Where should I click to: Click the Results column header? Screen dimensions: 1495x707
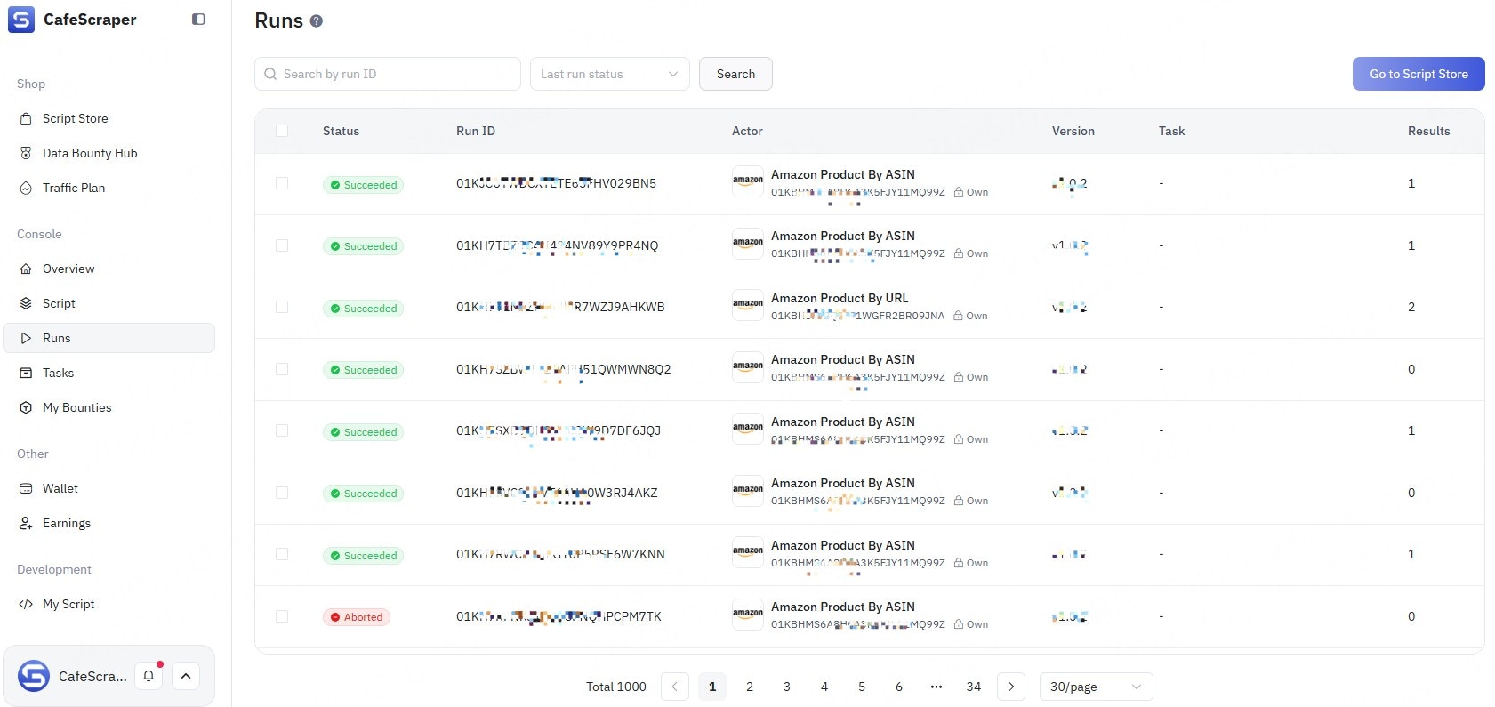coord(1428,131)
